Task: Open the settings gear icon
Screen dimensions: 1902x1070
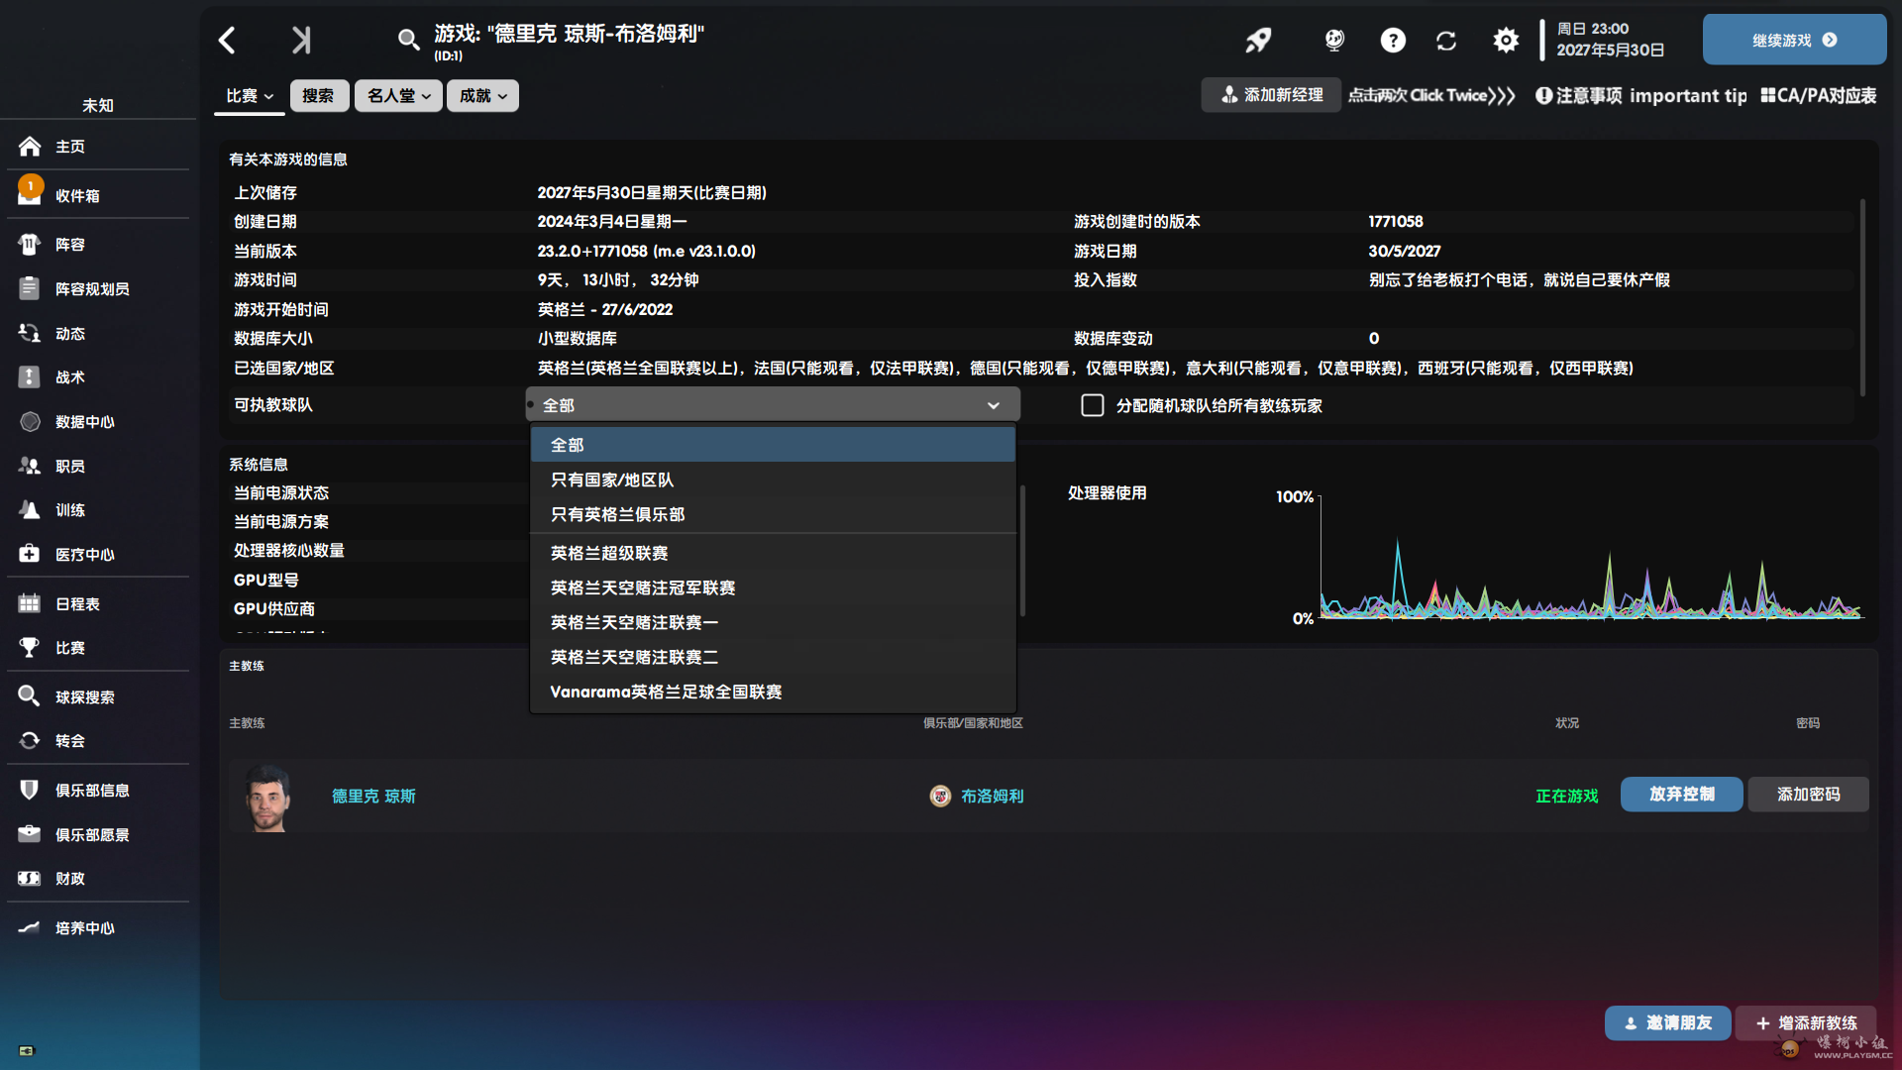Action: [1506, 41]
